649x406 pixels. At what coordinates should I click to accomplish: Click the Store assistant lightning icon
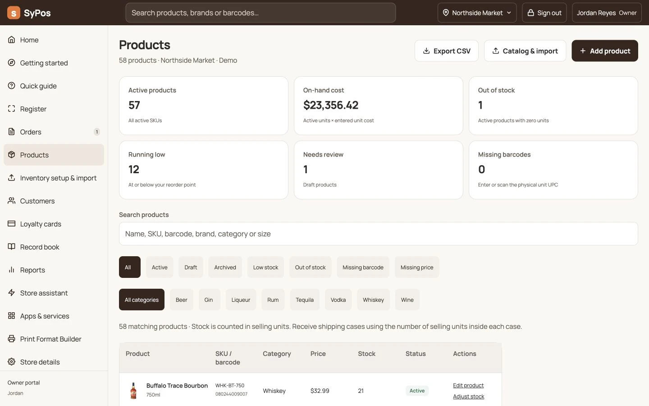pyautogui.click(x=12, y=293)
